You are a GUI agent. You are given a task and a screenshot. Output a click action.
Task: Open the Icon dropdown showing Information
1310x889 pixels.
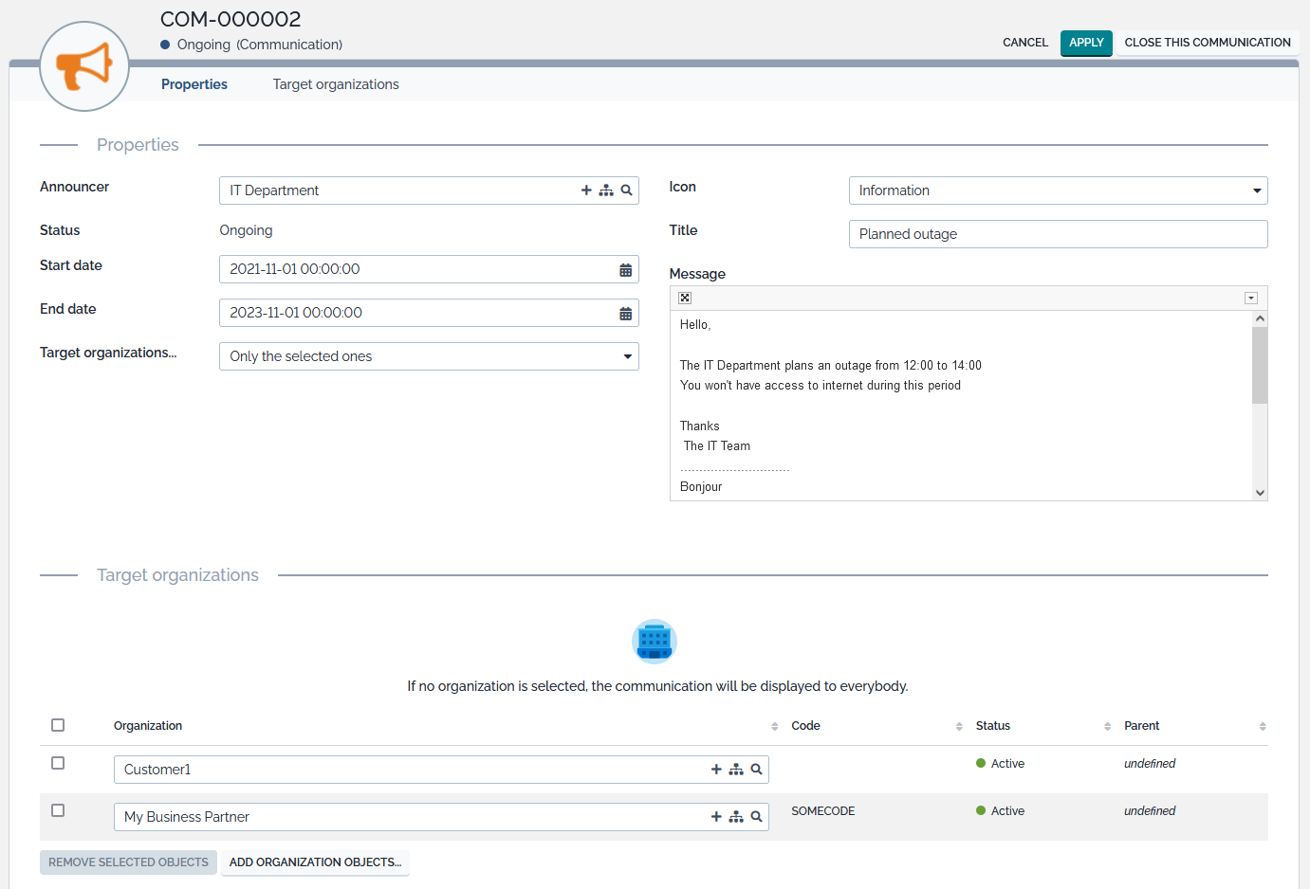point(1058,190)
